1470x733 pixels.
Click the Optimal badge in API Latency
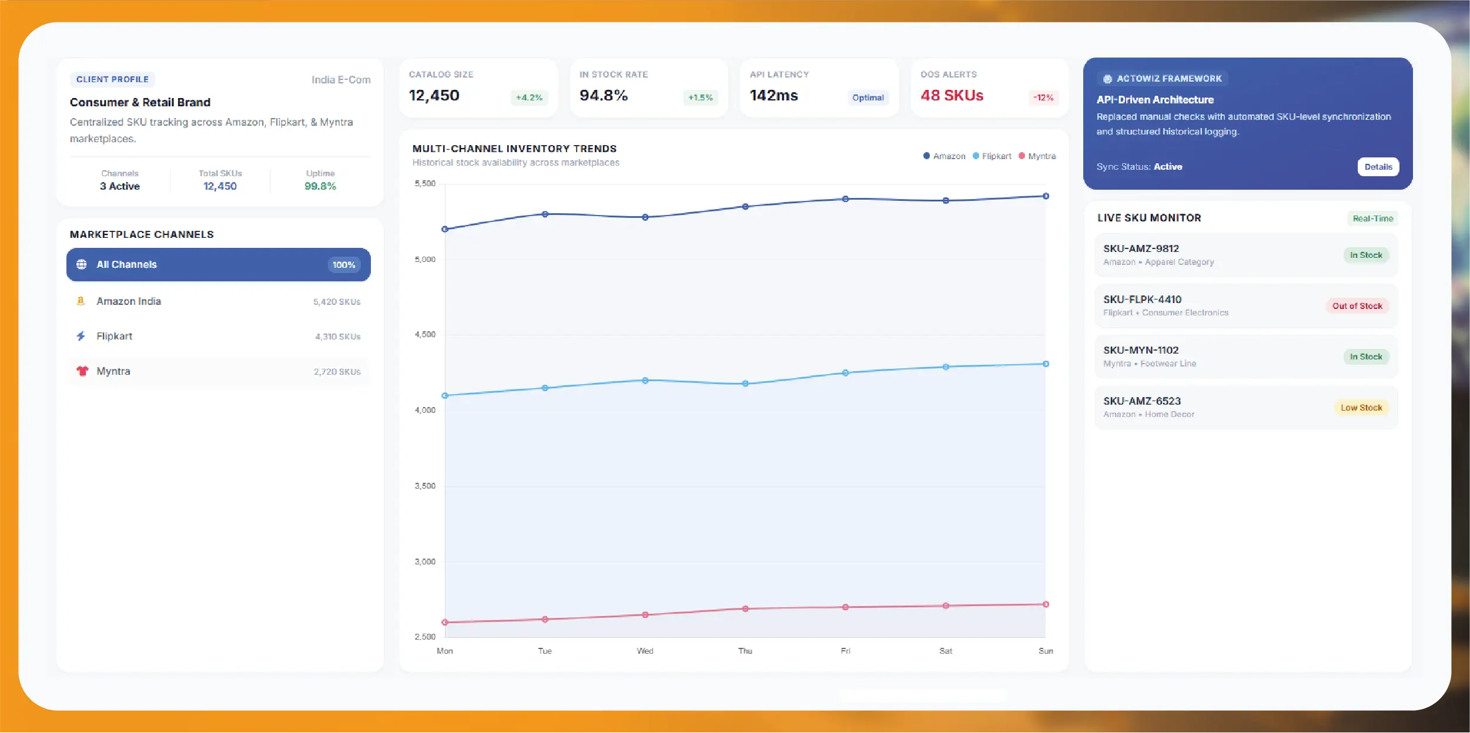click(x=868, y=97)
